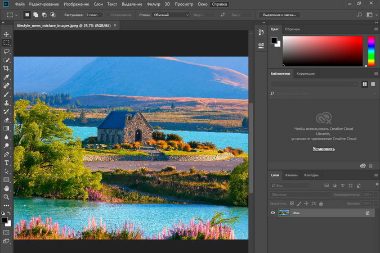Viewport: 380px width, 253px height.
Task: Click the color picker gradient field
Action: click(x=323, y=51)
